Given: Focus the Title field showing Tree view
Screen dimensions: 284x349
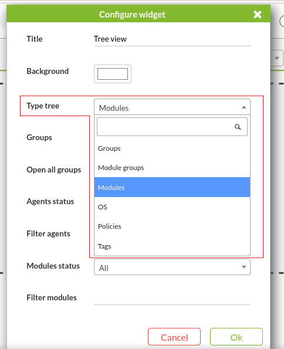Looking at the screenshot, I should pyautogui.click(x=172, y=39).
